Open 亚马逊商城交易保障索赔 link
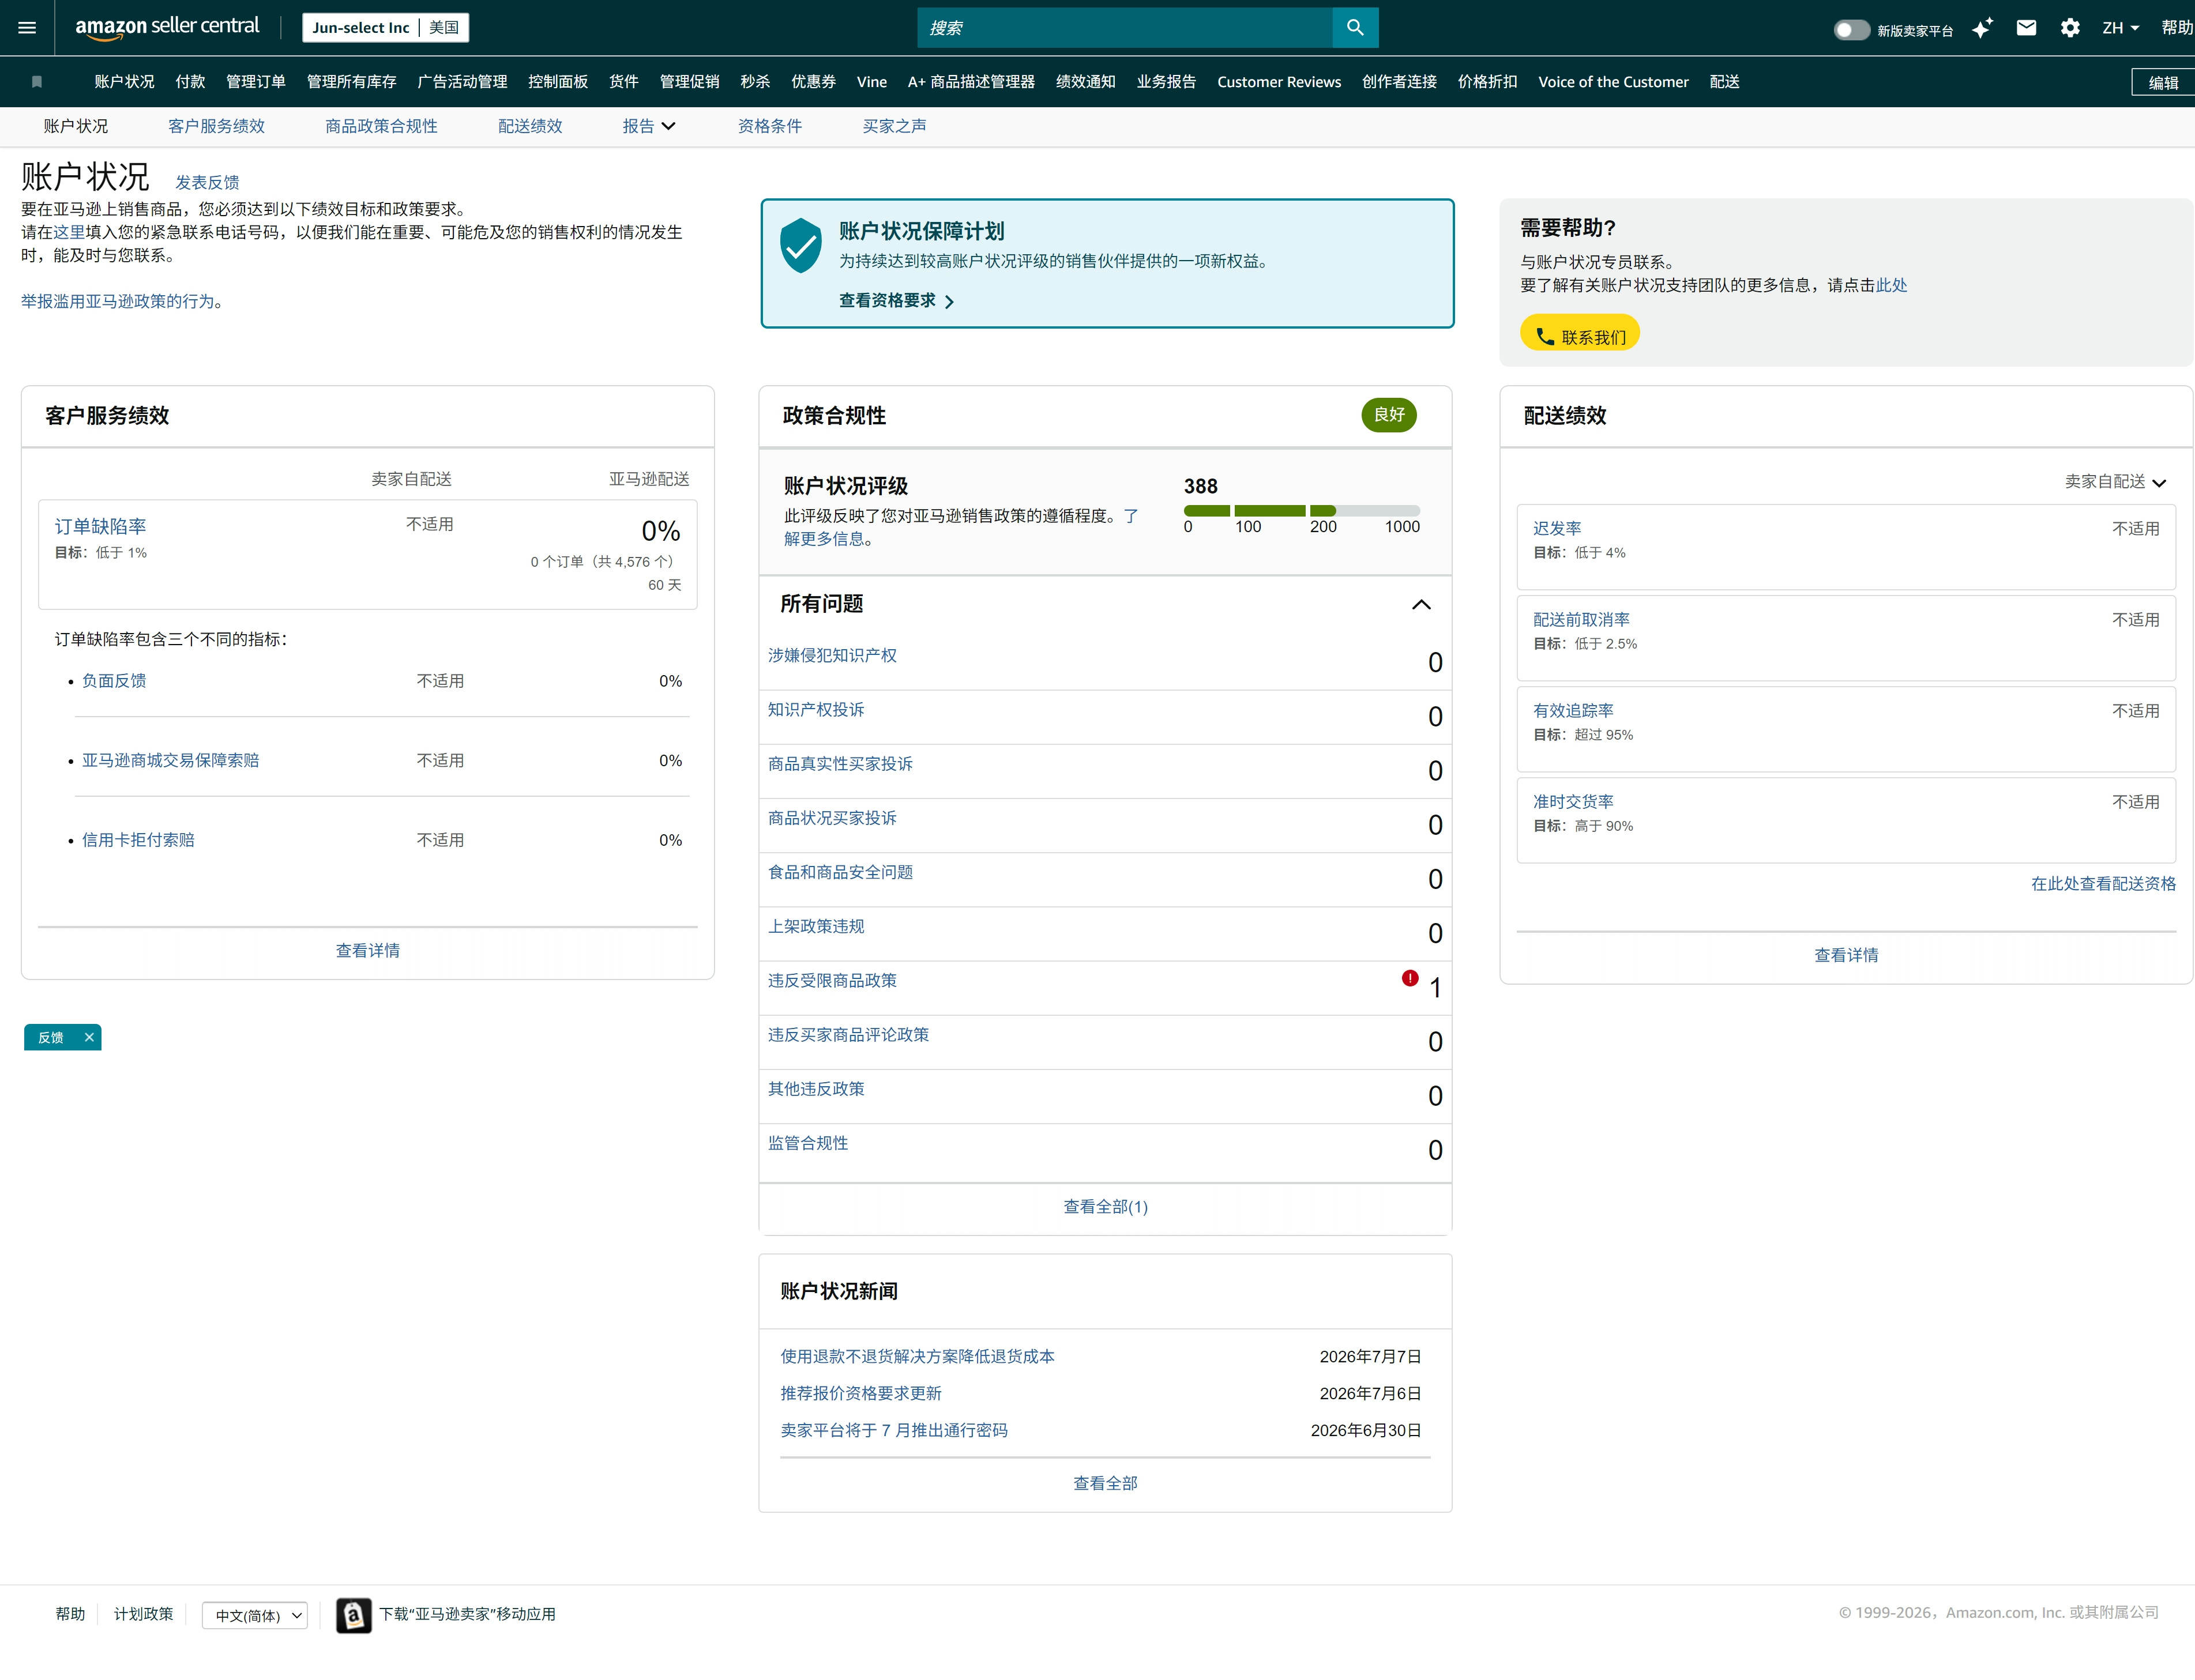 (170, 760)
